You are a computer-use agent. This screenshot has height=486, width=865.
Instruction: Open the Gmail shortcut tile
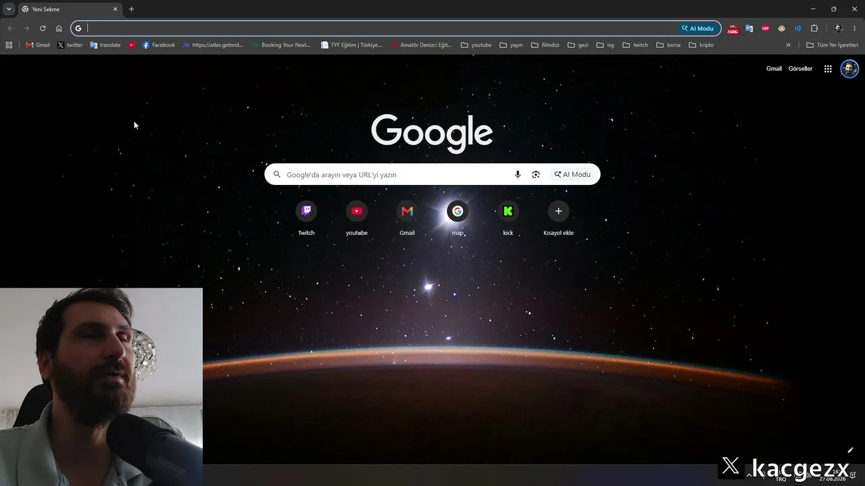tap(407, 218)
